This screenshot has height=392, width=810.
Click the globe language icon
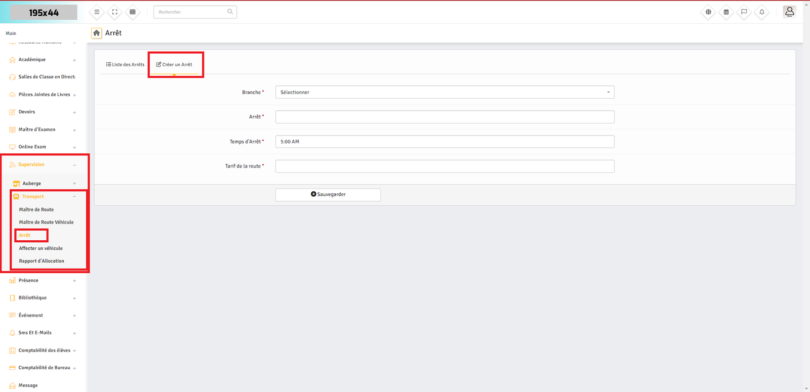(x=708, y=12)
